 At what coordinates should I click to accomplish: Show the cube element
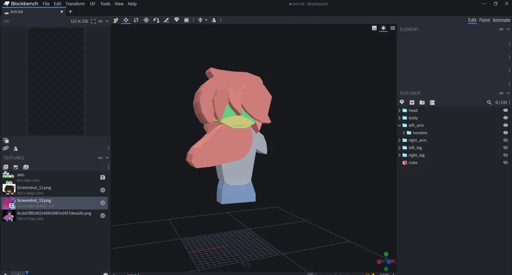[x=506, y=162]
